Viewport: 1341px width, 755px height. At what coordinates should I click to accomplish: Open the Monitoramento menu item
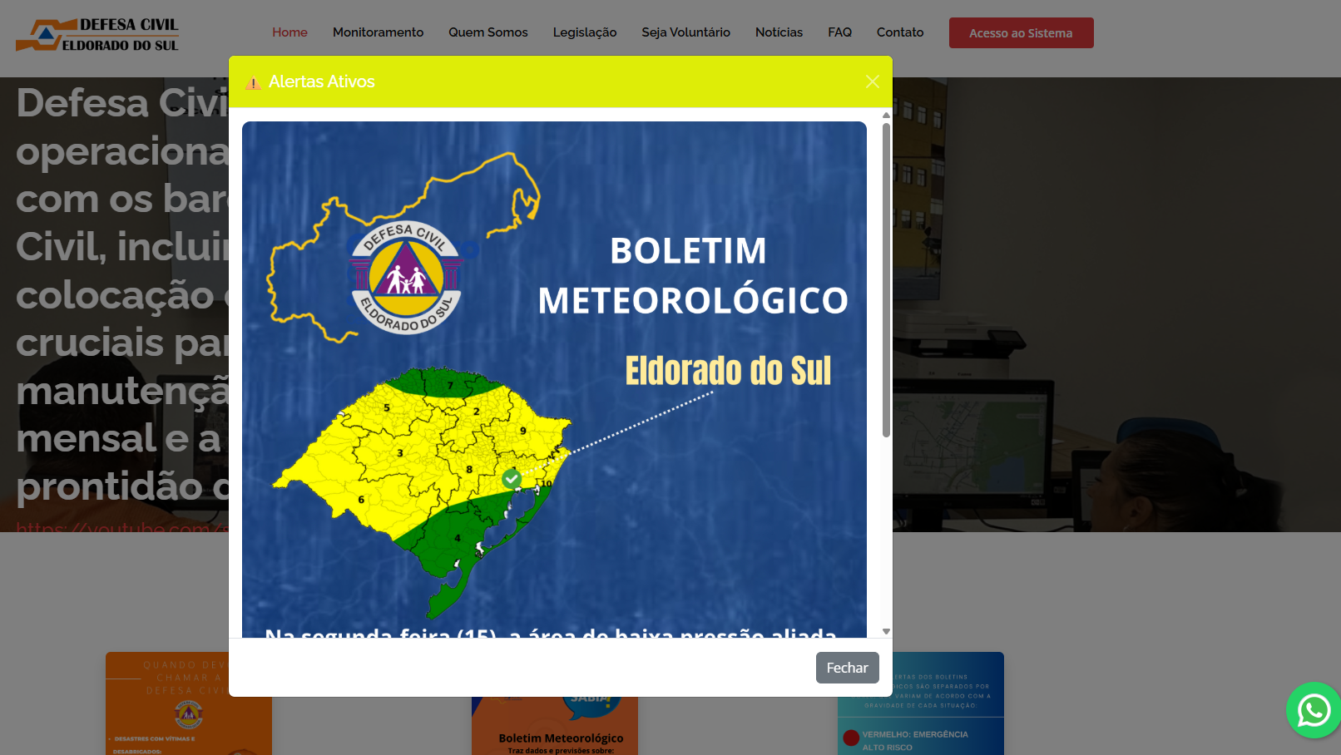pos(378,32)
